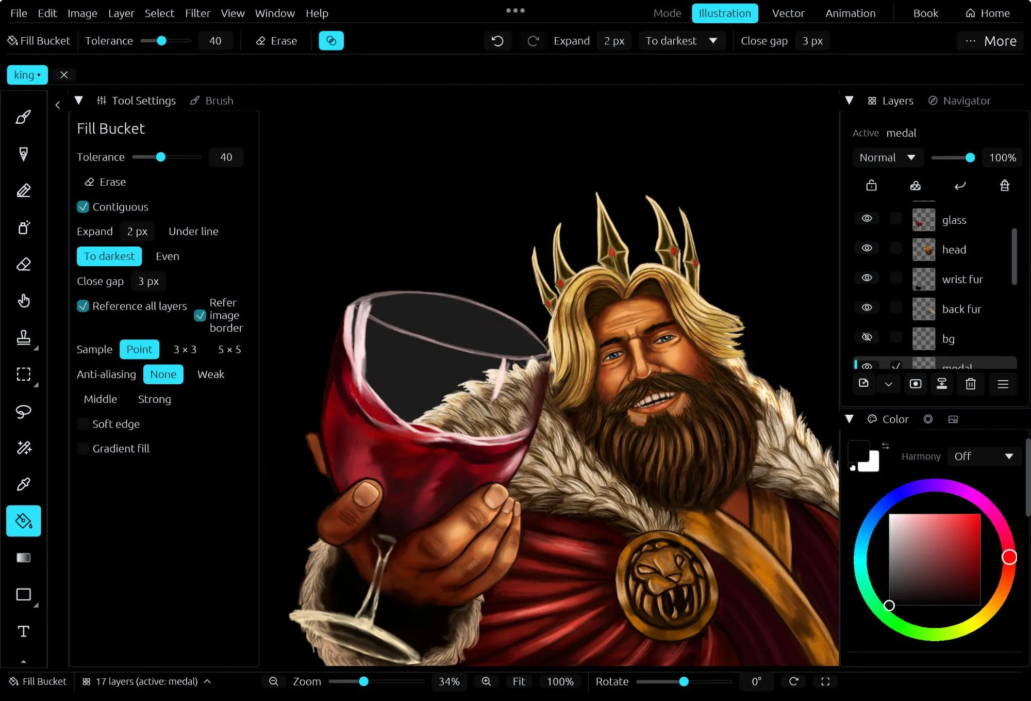The image size is (1031, 701).
Task: Select the Eyedropper tool
Action: click(x=23, y=484)
